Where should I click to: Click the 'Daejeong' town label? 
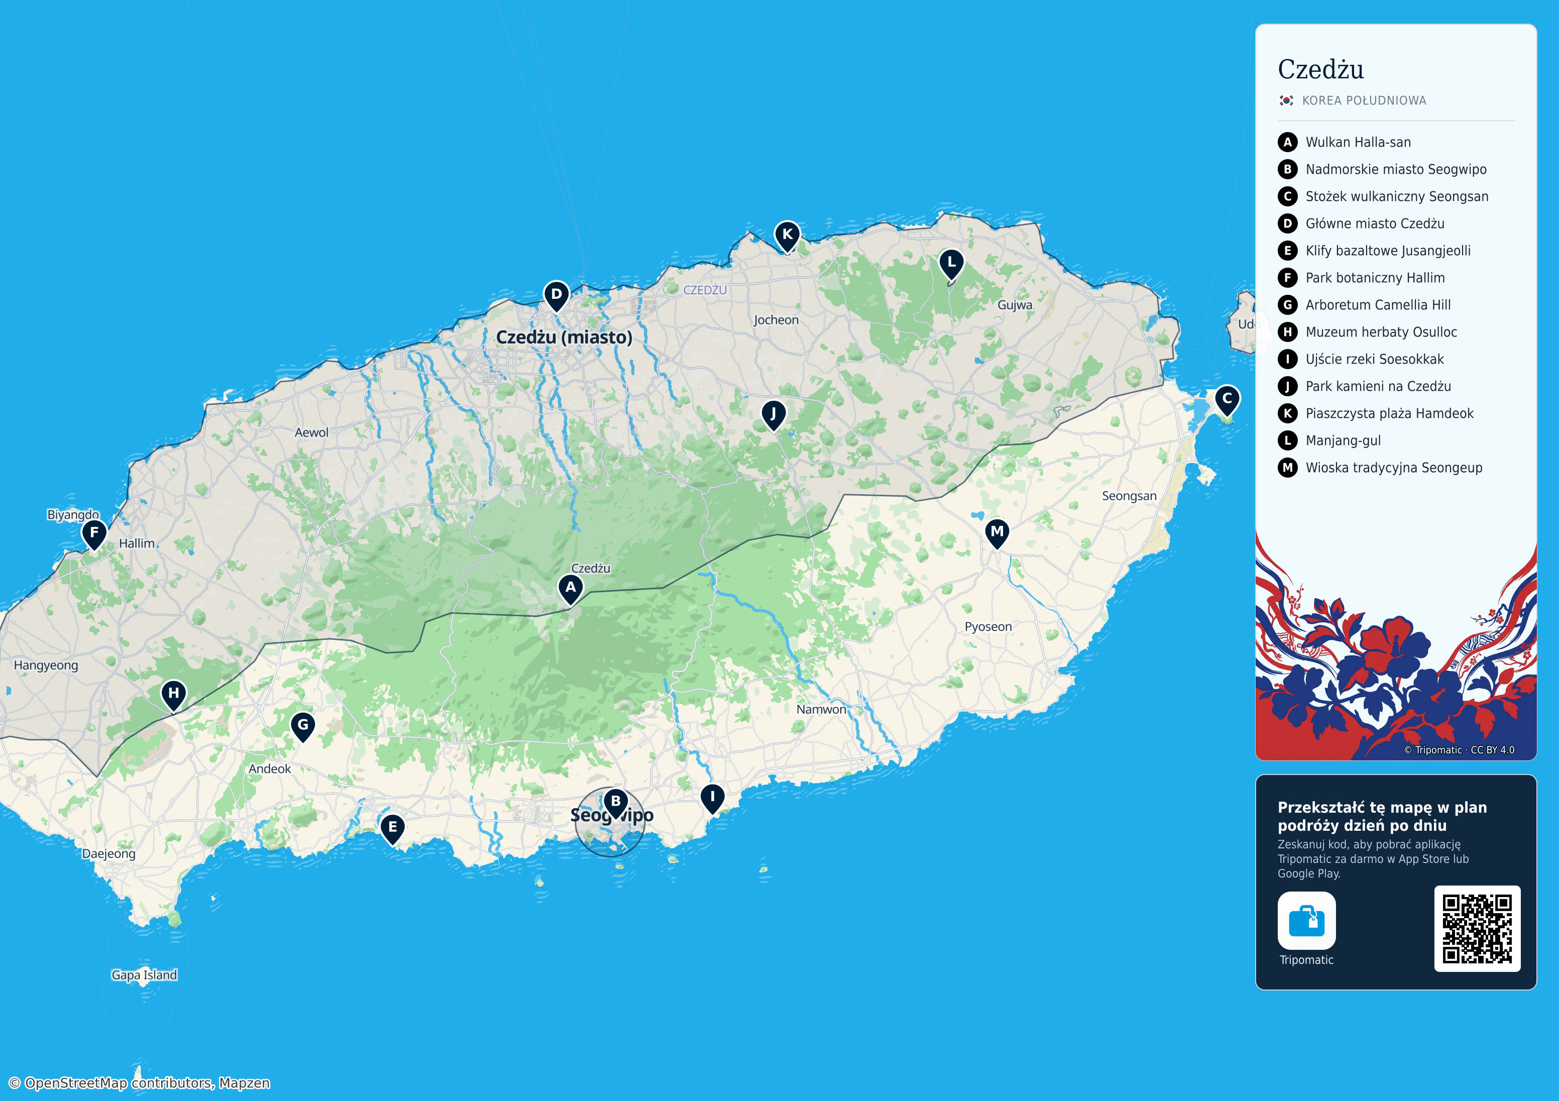click(x=108, y=854)
